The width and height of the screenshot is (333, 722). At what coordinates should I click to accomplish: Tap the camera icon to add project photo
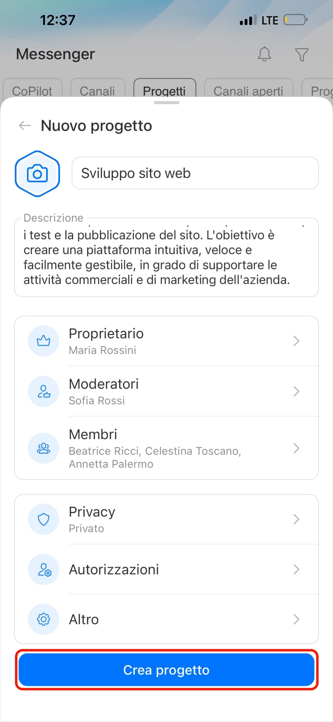pyautogui.click(x=37, y=173)
